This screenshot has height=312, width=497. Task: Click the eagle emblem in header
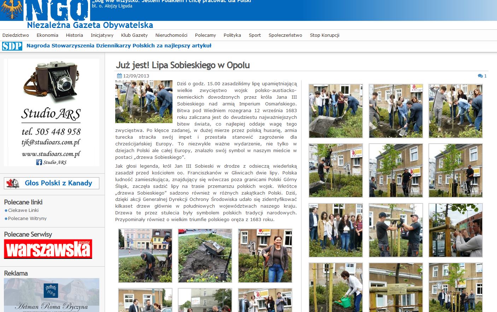point(12,10)
